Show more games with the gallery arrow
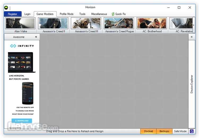 click(x=194, y=25)
